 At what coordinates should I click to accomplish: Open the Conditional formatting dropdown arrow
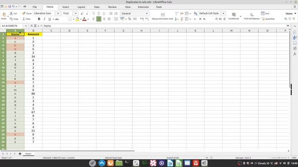[241, 16]
